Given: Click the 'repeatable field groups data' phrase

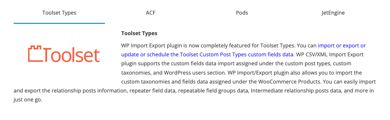Looking at the screenshot, I should pyautogui.click(x=212, y=91).
